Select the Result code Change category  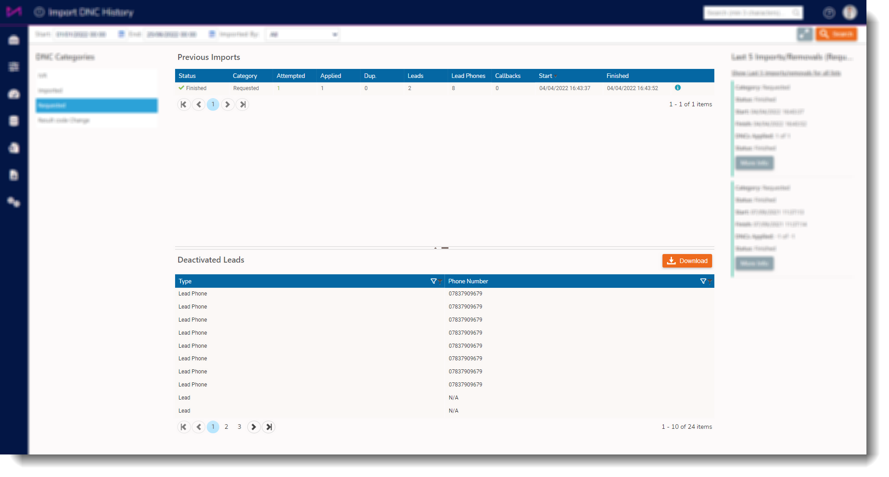(97, 120)
